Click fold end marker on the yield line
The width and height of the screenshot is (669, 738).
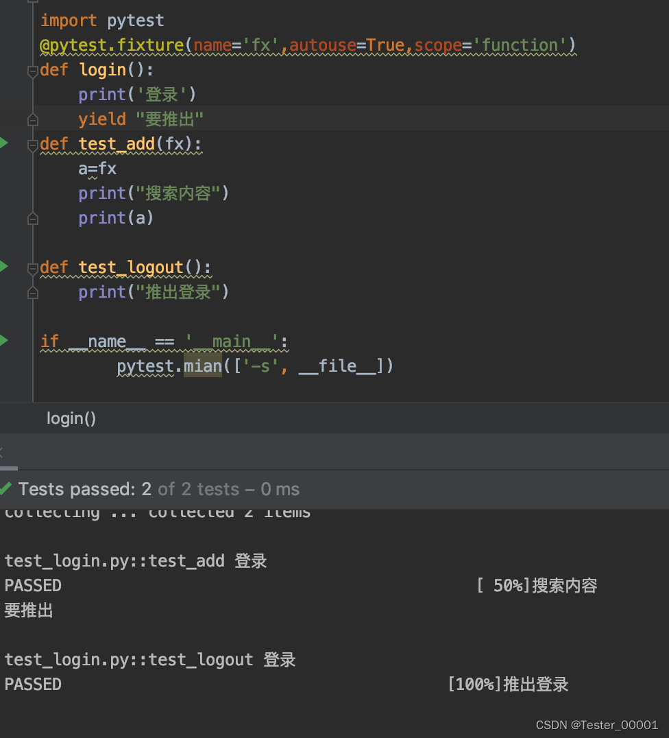[x=32, y=120]
